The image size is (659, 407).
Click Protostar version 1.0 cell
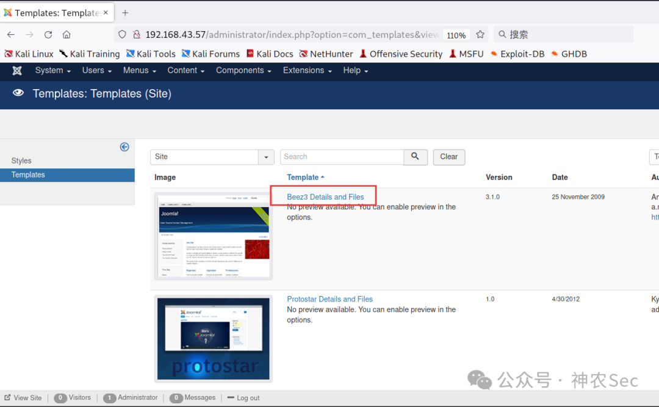pos(490,299)
